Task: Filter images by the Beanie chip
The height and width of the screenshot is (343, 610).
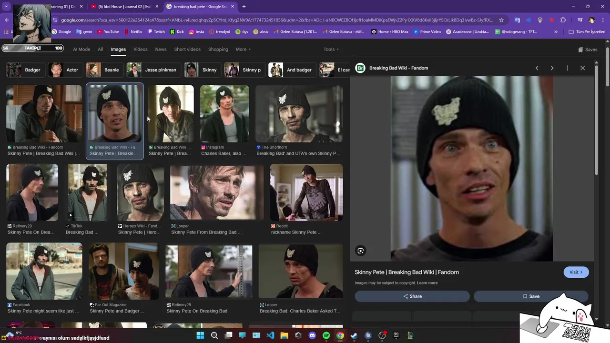Action: [104, 70]
